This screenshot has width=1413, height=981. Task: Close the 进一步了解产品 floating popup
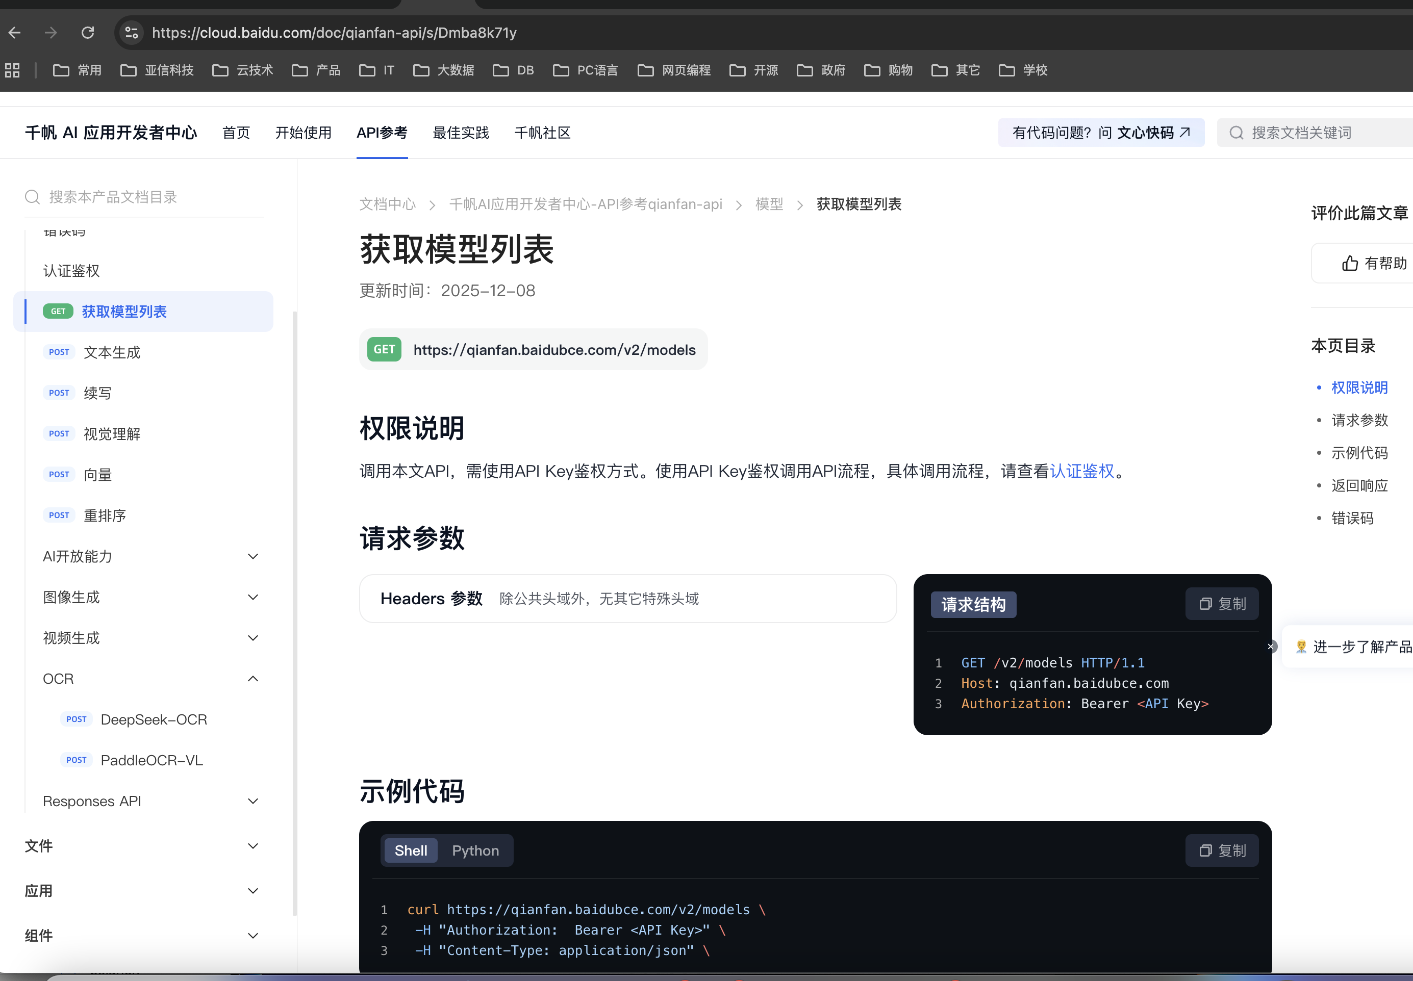1270,647
